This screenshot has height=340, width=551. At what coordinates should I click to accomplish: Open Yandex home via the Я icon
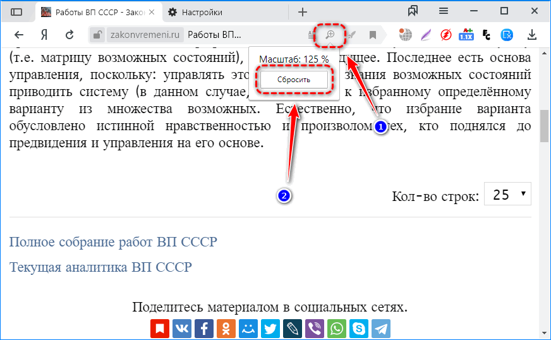pos(44,35)
